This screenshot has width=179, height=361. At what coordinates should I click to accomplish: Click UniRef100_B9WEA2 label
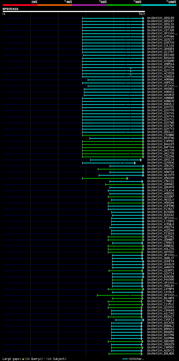pos(161,246)
